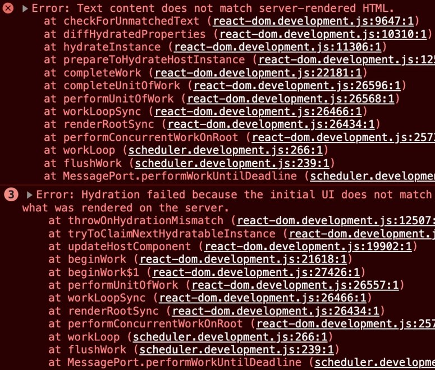
Task: Open react-dom.development.js:21618:1 beginWork link
Action: pos(243,260)
